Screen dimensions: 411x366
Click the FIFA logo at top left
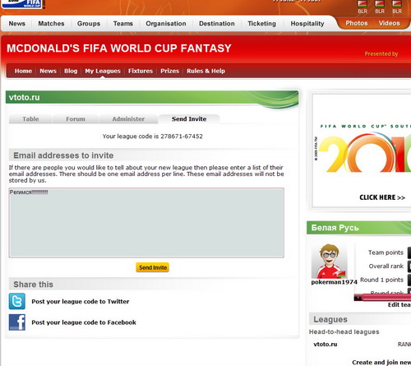coord(22,4)
